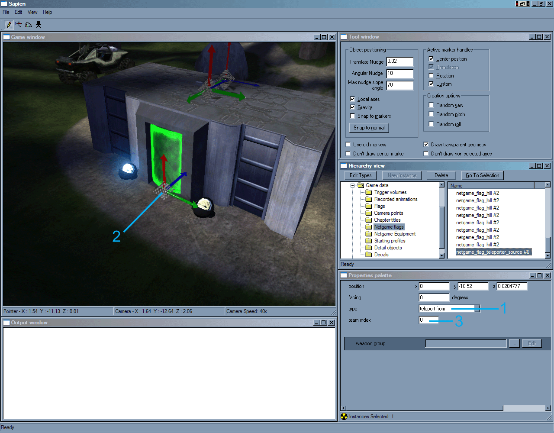Open the File menu
The image size is (554, 433).
pyautogui.click(x=6, y=12)
